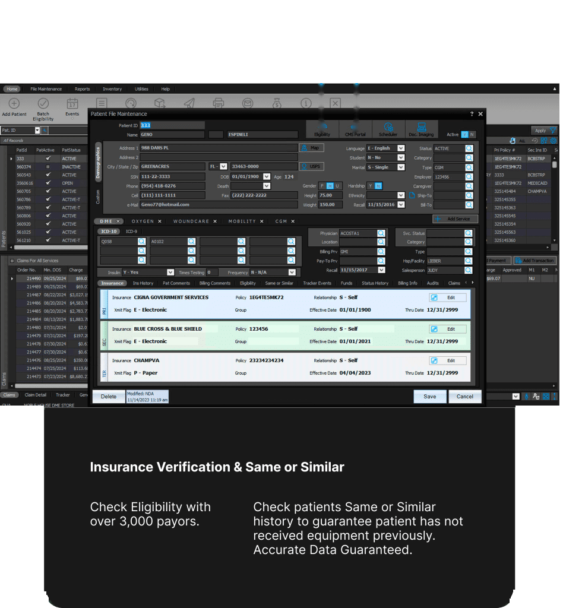Open the Language dropdown
Image resolution: width=585 pixels, height=608 pixels.
pos(401,148)
